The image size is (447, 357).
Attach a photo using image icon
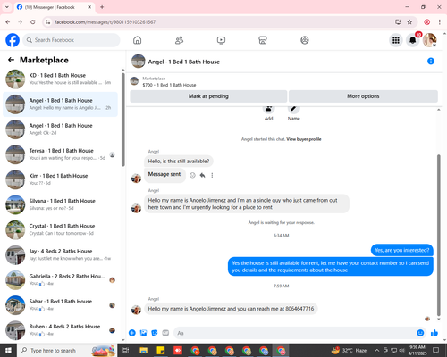143,333
